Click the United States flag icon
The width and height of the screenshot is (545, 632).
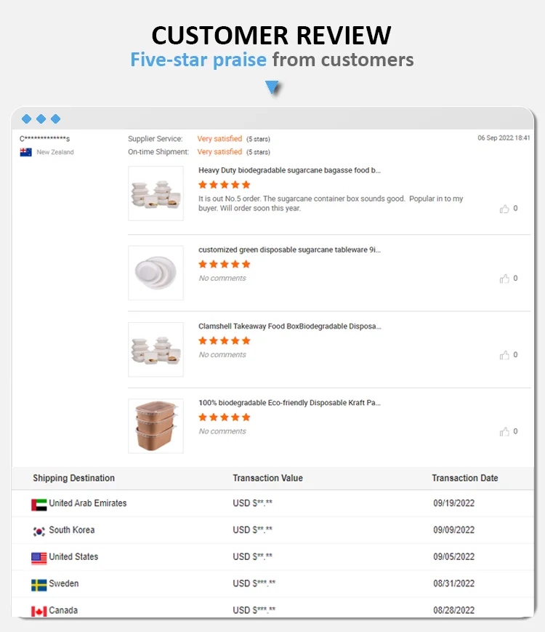39,558
